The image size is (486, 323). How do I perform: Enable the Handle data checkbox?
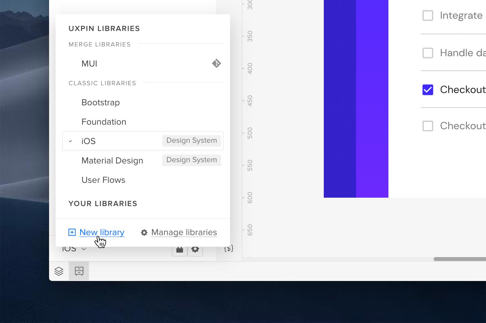(x=428, y=53)
